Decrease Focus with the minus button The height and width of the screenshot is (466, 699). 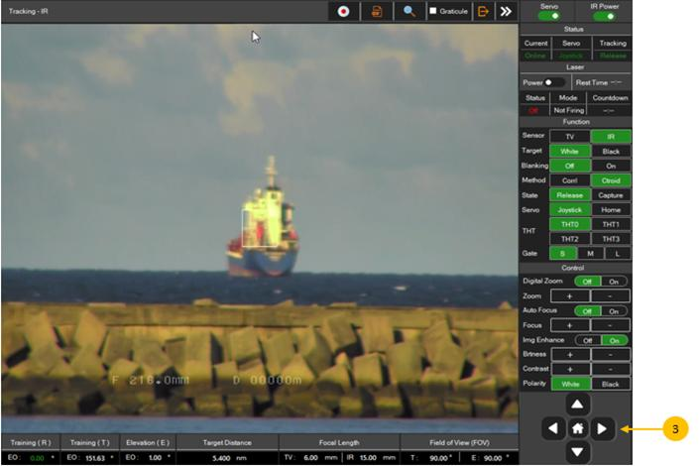tap(611, 325)
